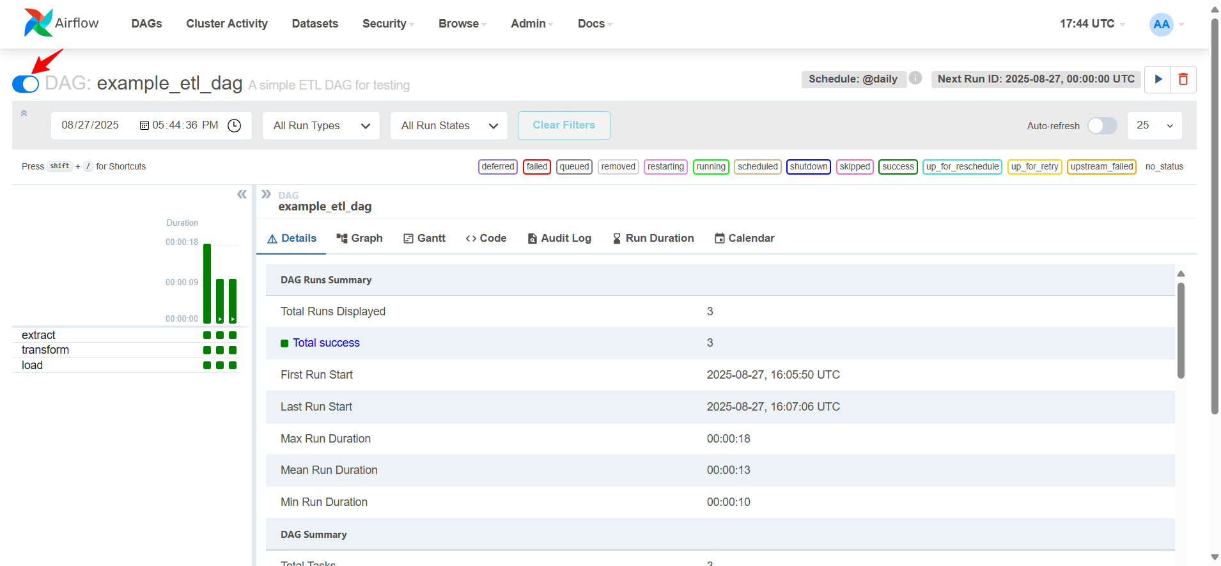Delete the DAG using the trash icon

pyautogui.click(x=1183, y=79)
